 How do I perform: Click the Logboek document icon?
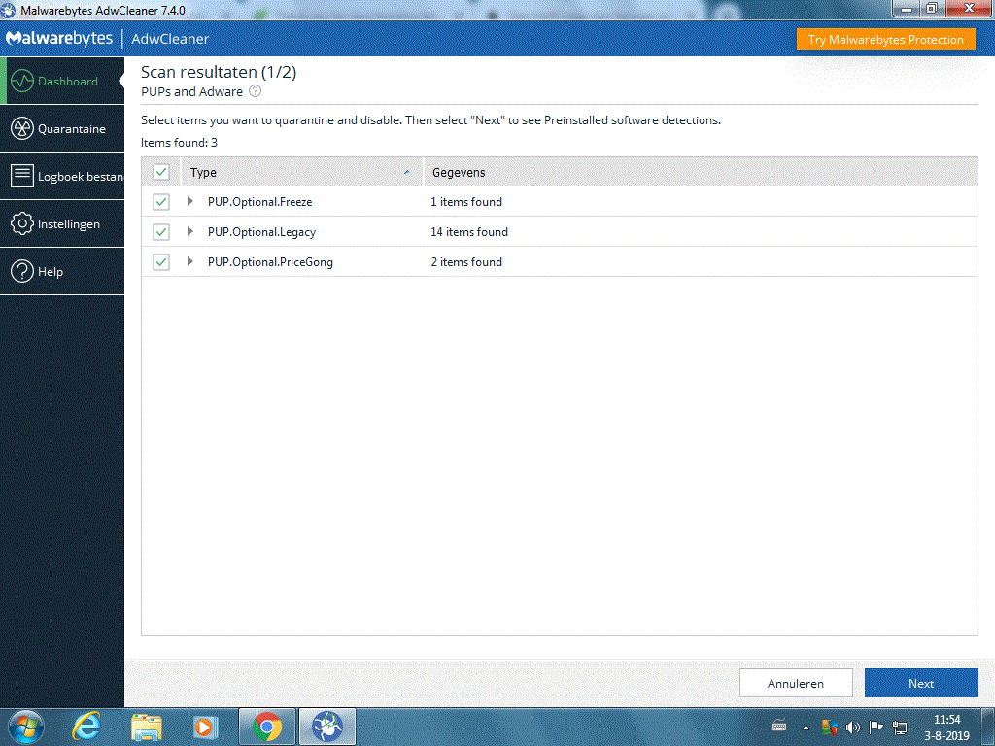click(22, 177)
